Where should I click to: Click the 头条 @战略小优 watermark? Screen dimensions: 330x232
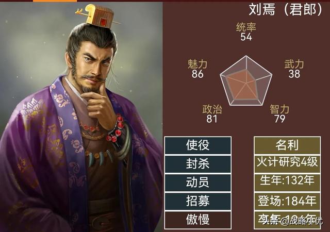[x=292, y=221]
